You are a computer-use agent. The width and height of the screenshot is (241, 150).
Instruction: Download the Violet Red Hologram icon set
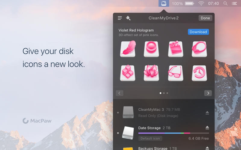(x=198, y=32)
